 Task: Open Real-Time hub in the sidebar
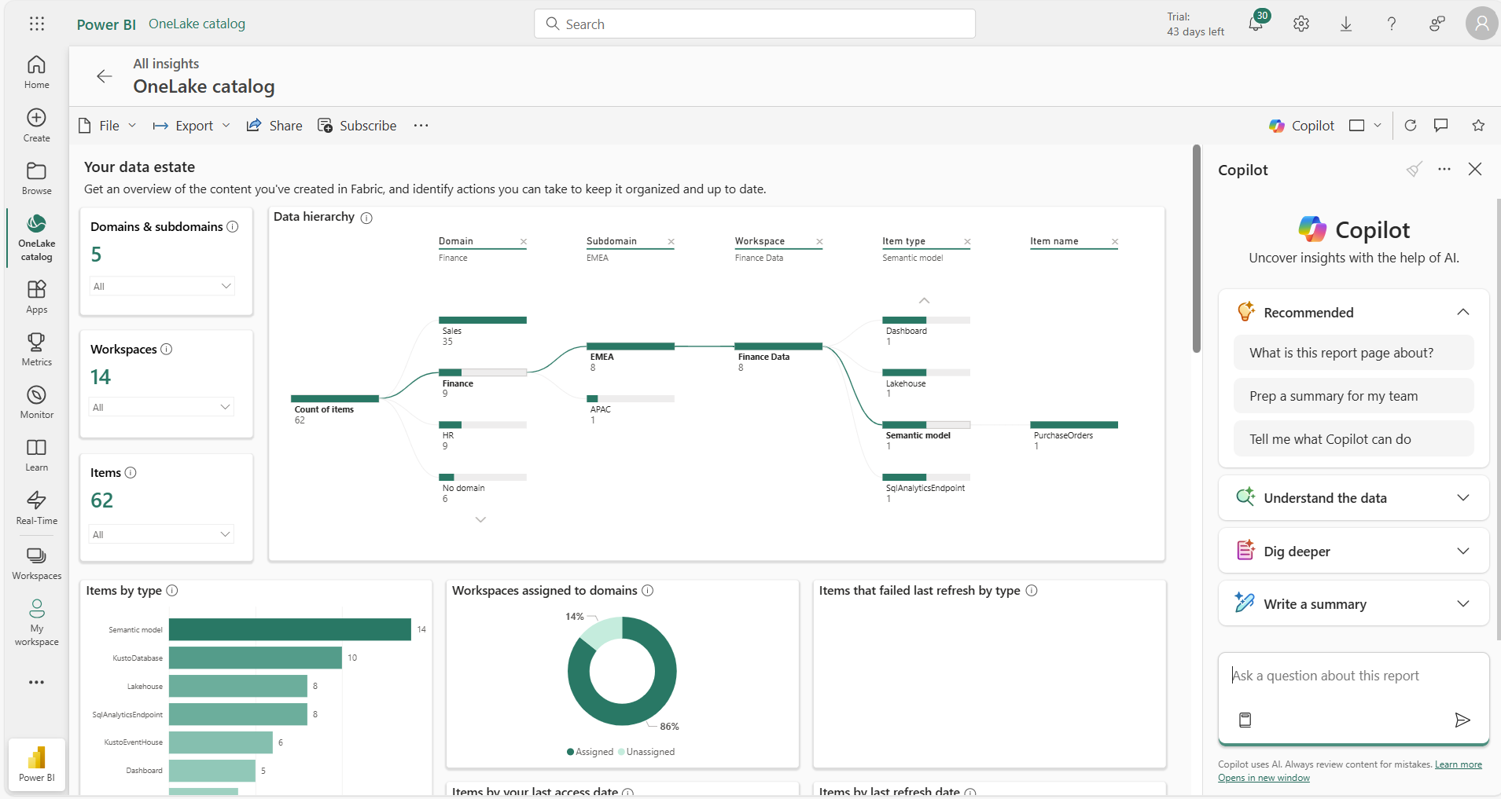click(36, 508)
